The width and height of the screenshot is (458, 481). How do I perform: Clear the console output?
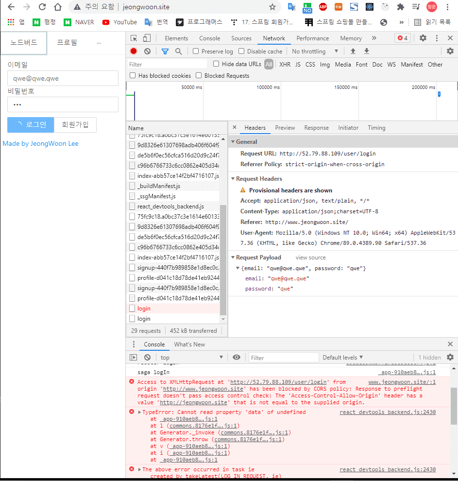(x=148, y=358)
